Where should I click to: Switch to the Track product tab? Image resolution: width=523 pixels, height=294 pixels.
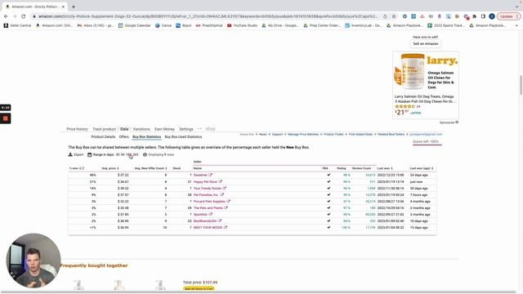pos(104,129)
